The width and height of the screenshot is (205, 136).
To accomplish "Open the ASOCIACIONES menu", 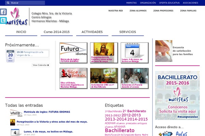I will click(190, 3).
